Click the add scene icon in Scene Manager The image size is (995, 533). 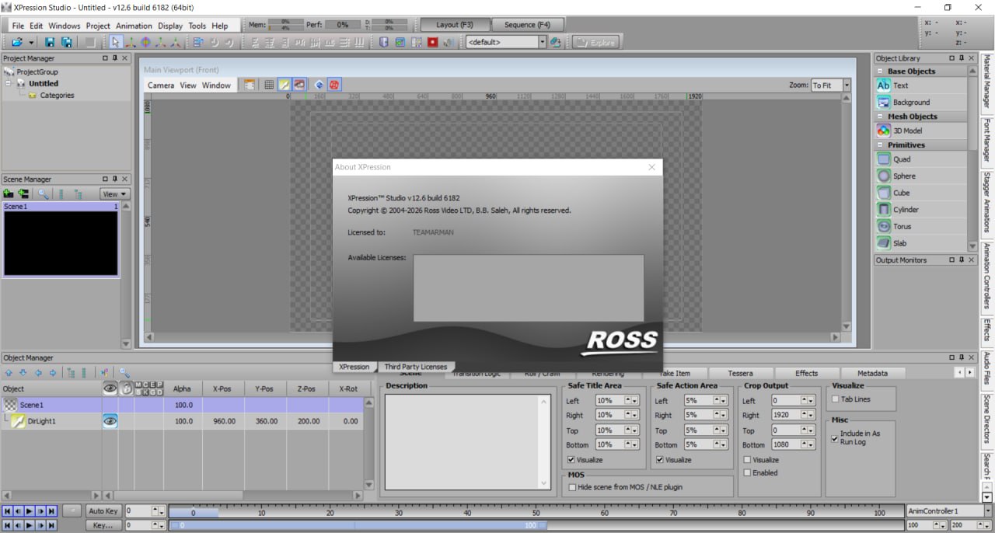pos(9,194)
